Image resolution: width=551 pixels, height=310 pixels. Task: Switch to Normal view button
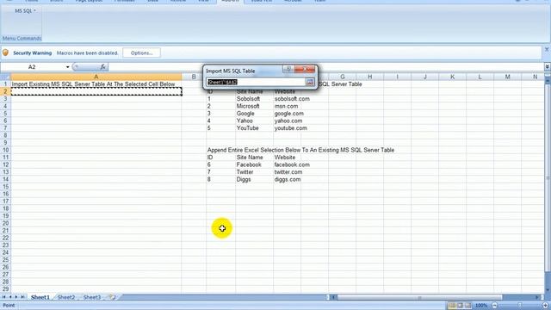point(452,305)
